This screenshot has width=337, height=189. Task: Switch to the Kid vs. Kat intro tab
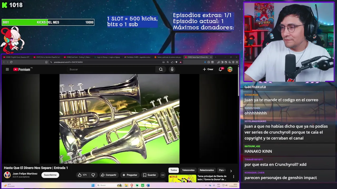coord(47,57)
